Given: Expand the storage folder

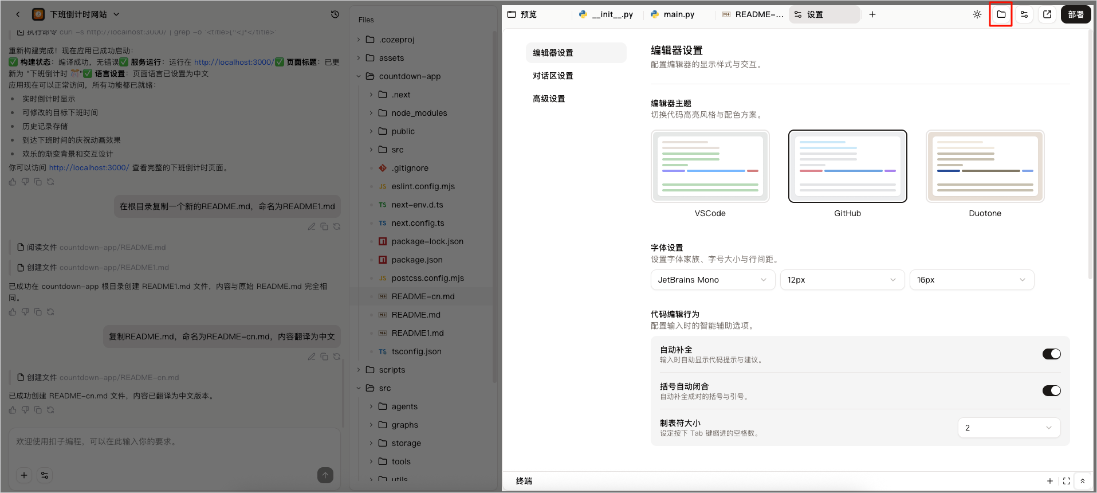Looking at the screenshot, I should [x=371, y=443].
